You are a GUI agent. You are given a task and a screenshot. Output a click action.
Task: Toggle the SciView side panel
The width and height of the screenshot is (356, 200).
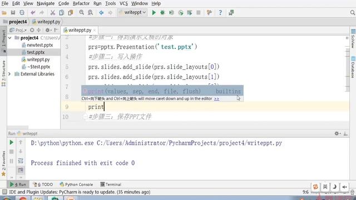[x=353, y=38]
